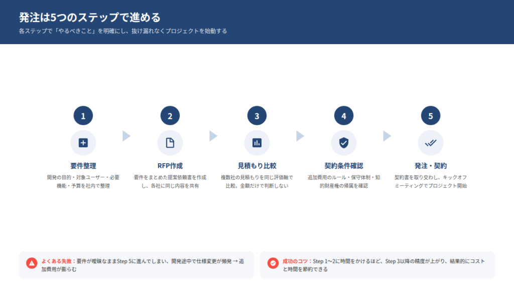Click the double checkmark icon for 発注・契約
Viewport: 514px width, 286px height.
point(431,143)
